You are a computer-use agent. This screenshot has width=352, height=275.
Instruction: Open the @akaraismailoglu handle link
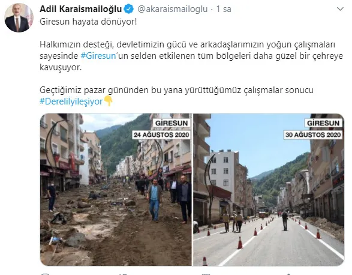pyautogui.click(x=173, y=9)
